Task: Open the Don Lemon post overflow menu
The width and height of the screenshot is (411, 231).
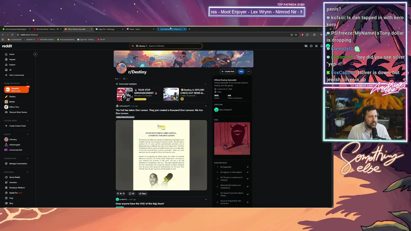Action: click(205, 106)
